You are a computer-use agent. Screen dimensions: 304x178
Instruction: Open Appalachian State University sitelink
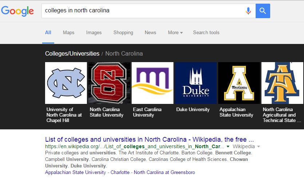tap(75, 173)
